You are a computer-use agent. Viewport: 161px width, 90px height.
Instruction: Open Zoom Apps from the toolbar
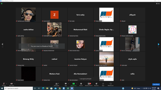click(103, 84)
